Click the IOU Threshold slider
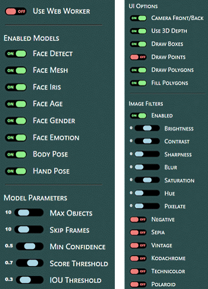Viewport: 208px width, 289px height. (30, 280)
